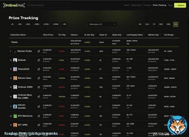Open Ordinal JOMO external link icon
189x137 pixels.
tap(39, 87)
